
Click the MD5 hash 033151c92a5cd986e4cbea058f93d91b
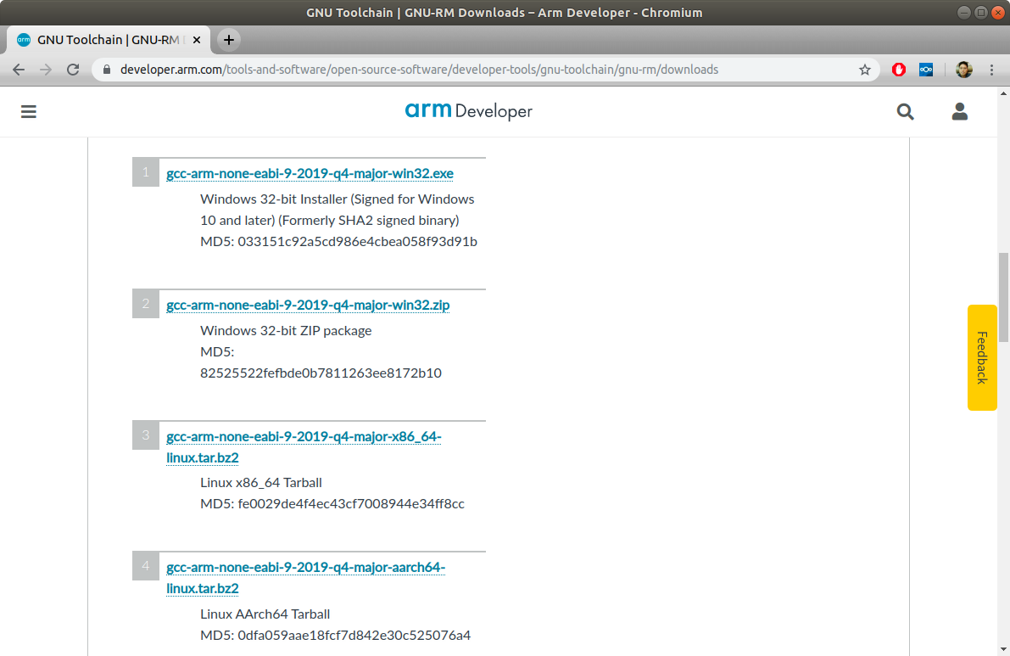pyautogui.click(x=358, y=242)
